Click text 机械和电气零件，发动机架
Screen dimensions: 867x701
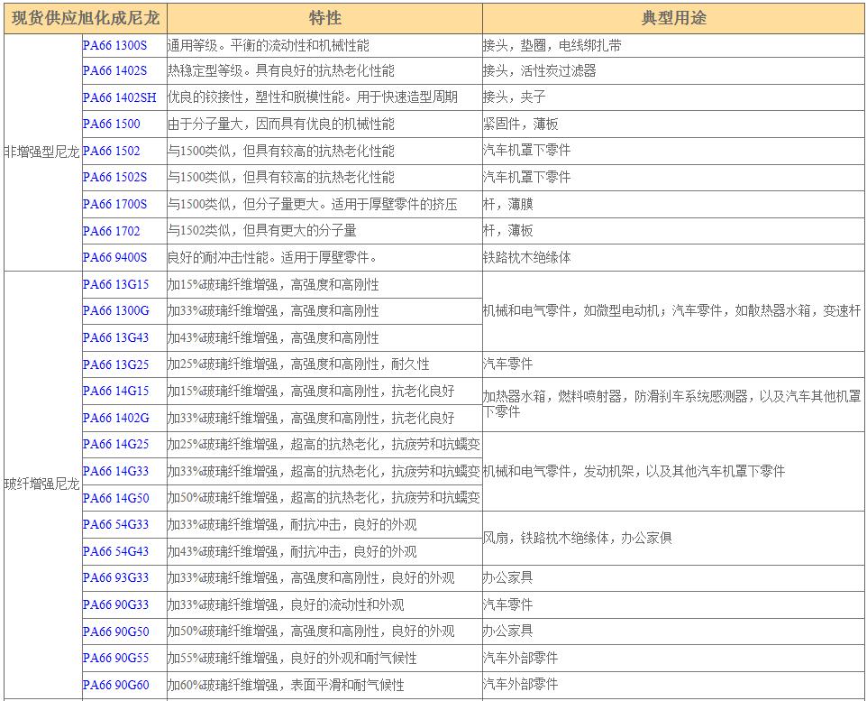634,471
